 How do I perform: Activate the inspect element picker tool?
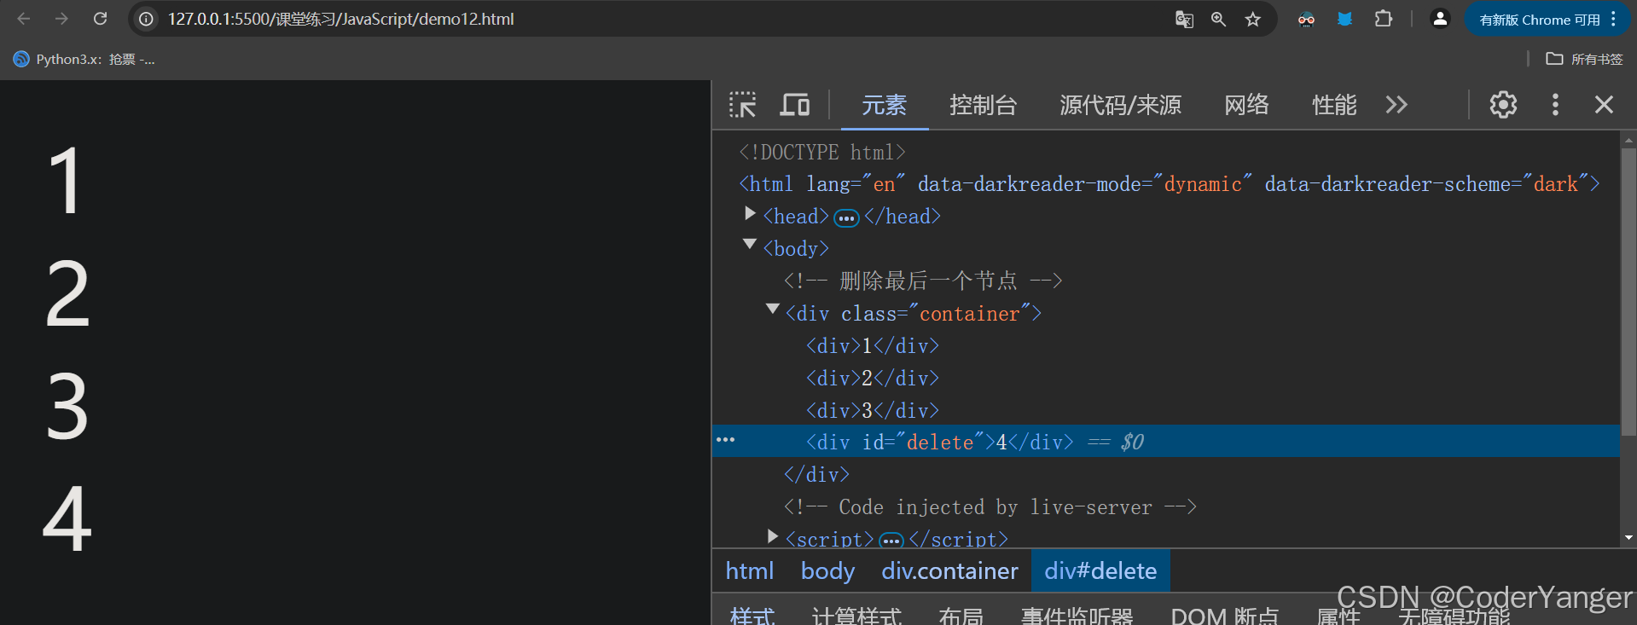click(742, 105)
